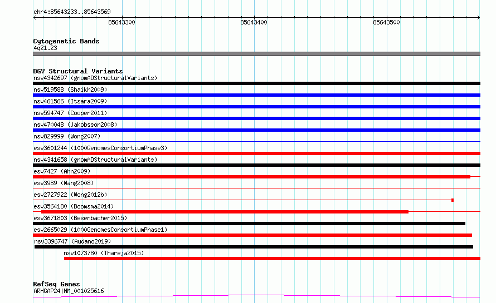Click red bar under nsv1073780 Thareja2015
This screenshot has width=496, height=303.
click(272, 259)
